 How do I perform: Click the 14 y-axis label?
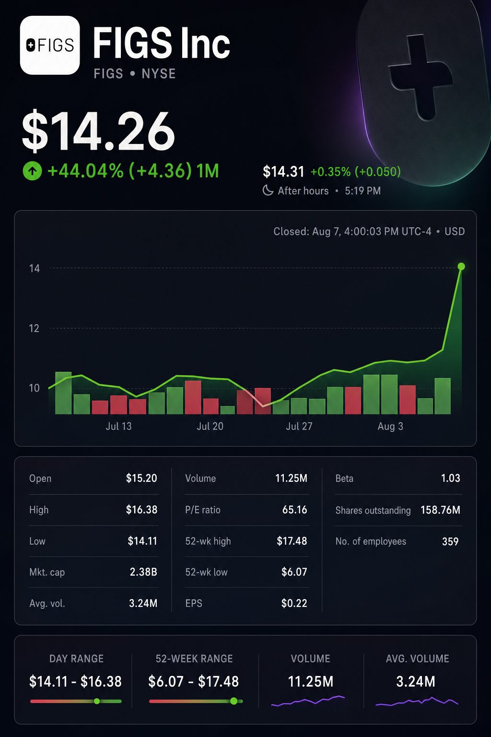click(35, 268)
